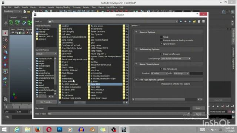237x133 pixels.
Task: Choose the Lasso select tool in toolbox
Action: 5,40
